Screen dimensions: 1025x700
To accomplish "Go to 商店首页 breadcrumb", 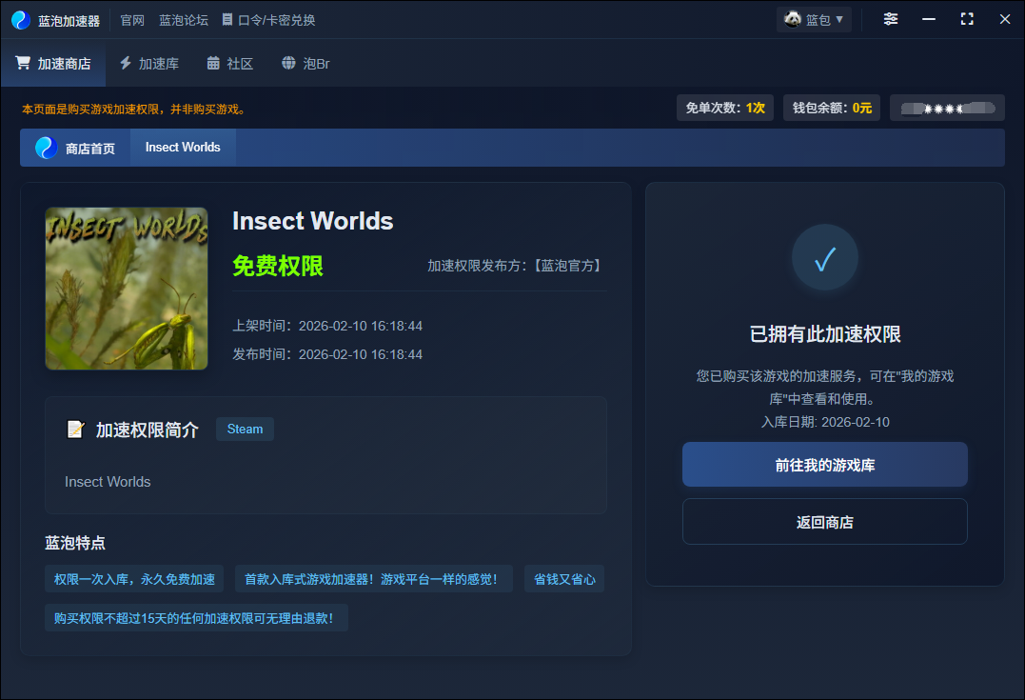I will (76, 148).
